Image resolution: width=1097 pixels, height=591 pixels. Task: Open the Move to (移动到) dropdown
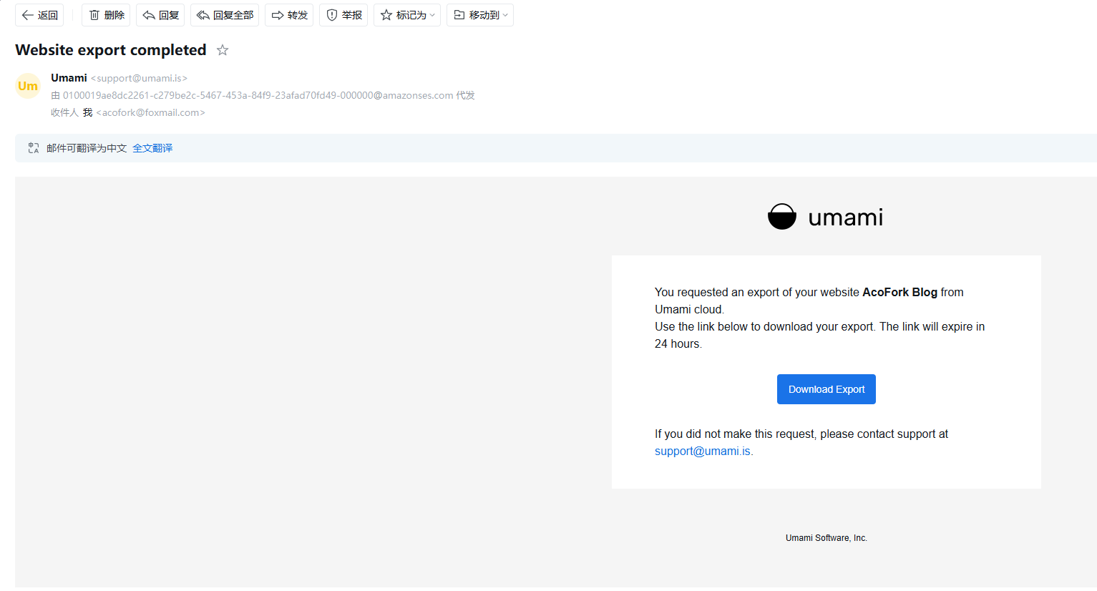pos(480,15)
